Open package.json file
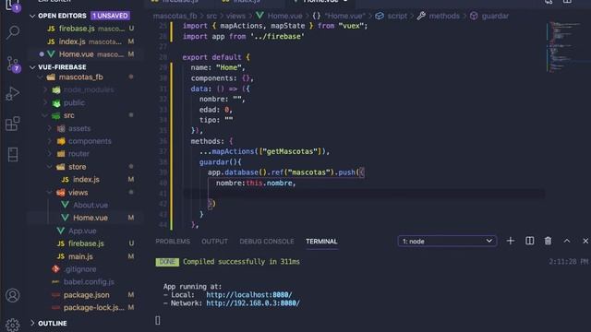This screenshot has width=591, height=332. coord(87,295)
